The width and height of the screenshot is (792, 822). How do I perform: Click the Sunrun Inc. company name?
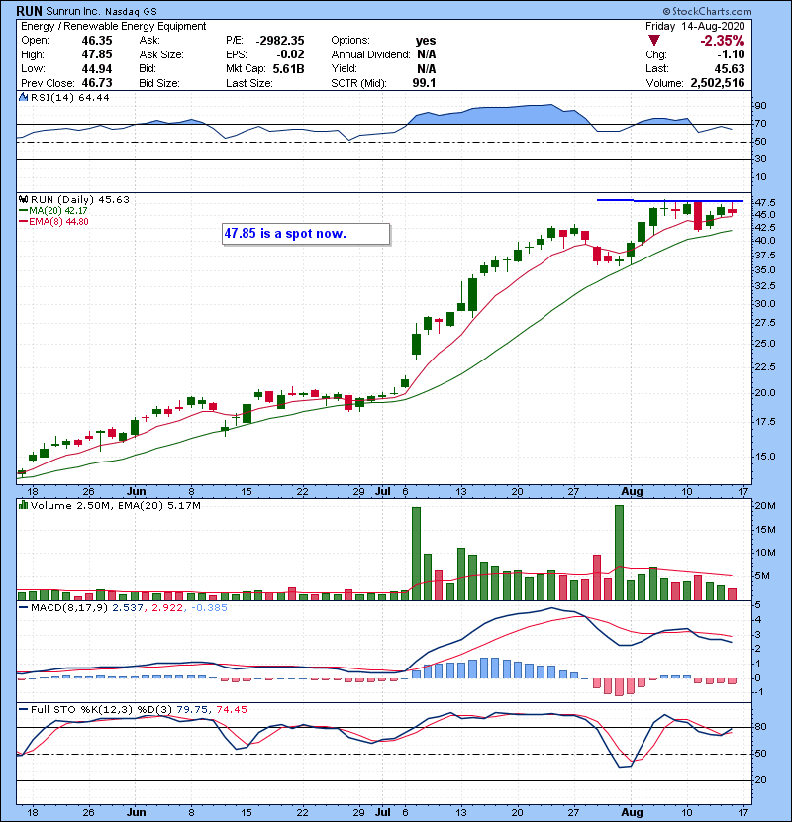click(x=72, y=11)
